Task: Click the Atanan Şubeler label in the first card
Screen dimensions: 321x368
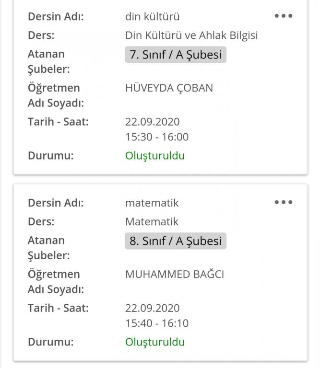Action: pos(48,61)
